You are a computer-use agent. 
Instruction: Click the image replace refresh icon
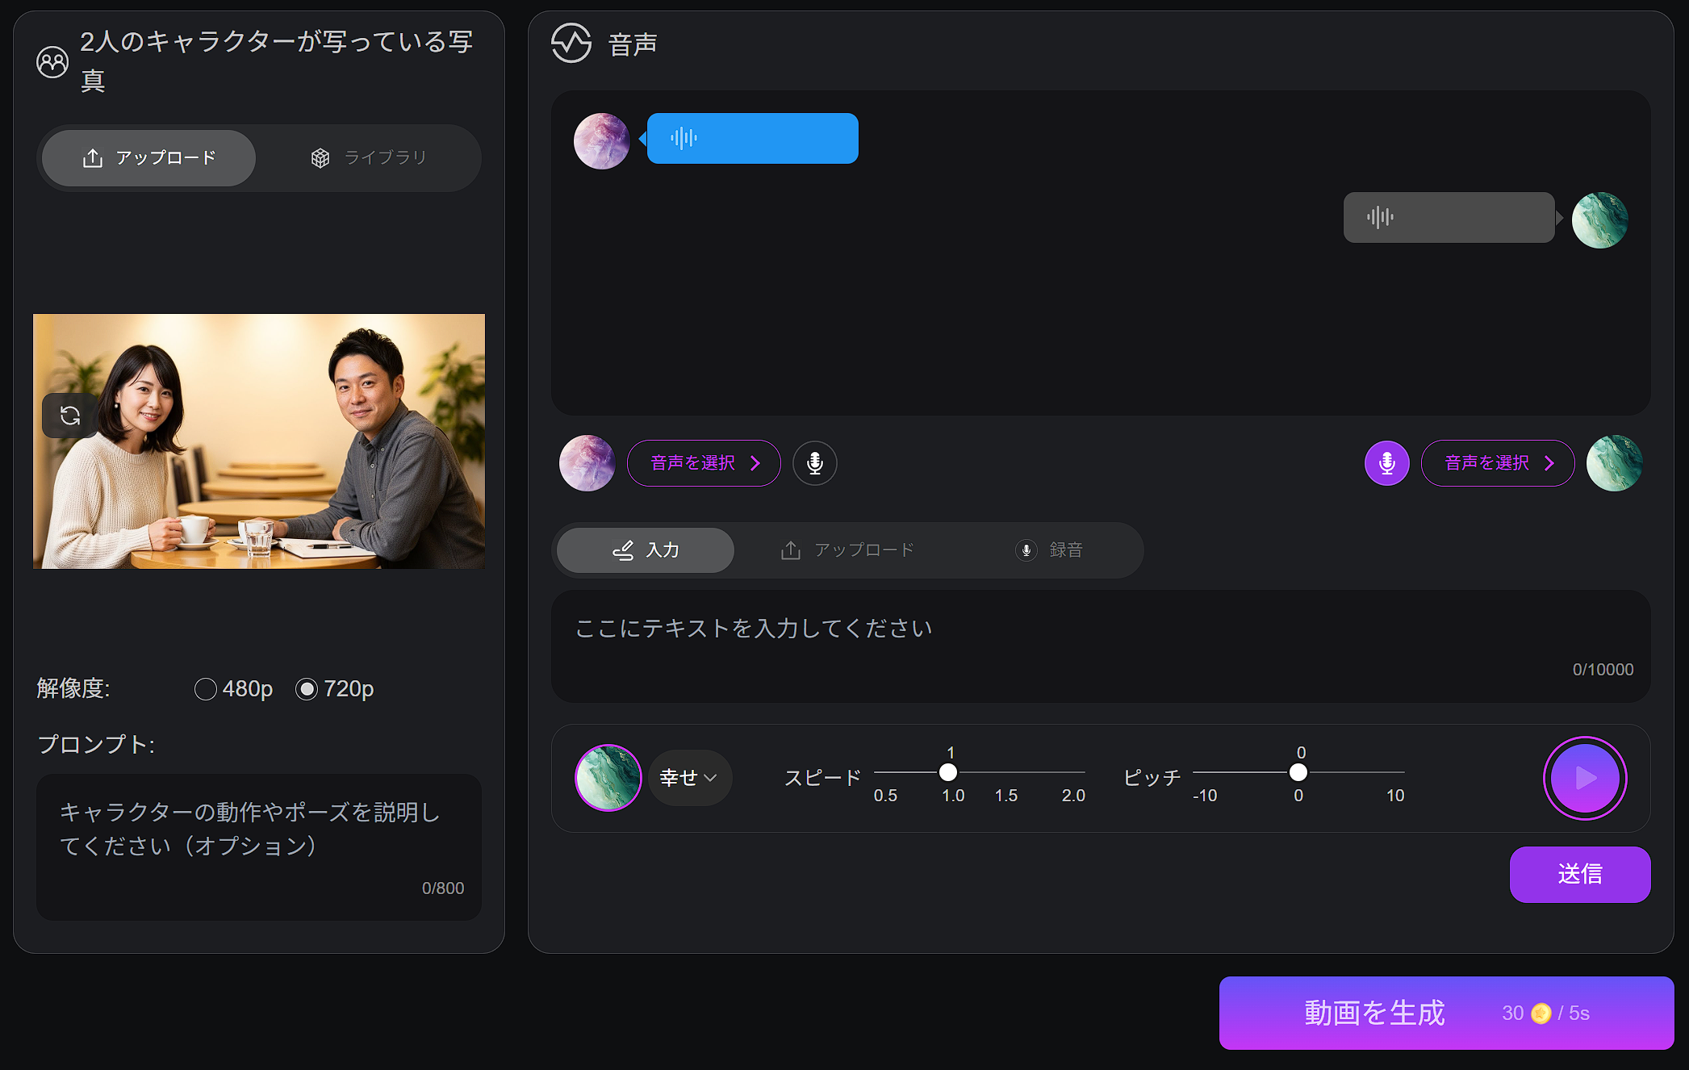[70, 416]
